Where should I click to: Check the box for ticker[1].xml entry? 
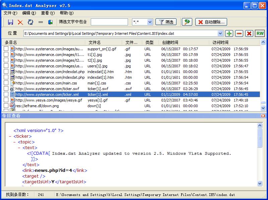6,94
